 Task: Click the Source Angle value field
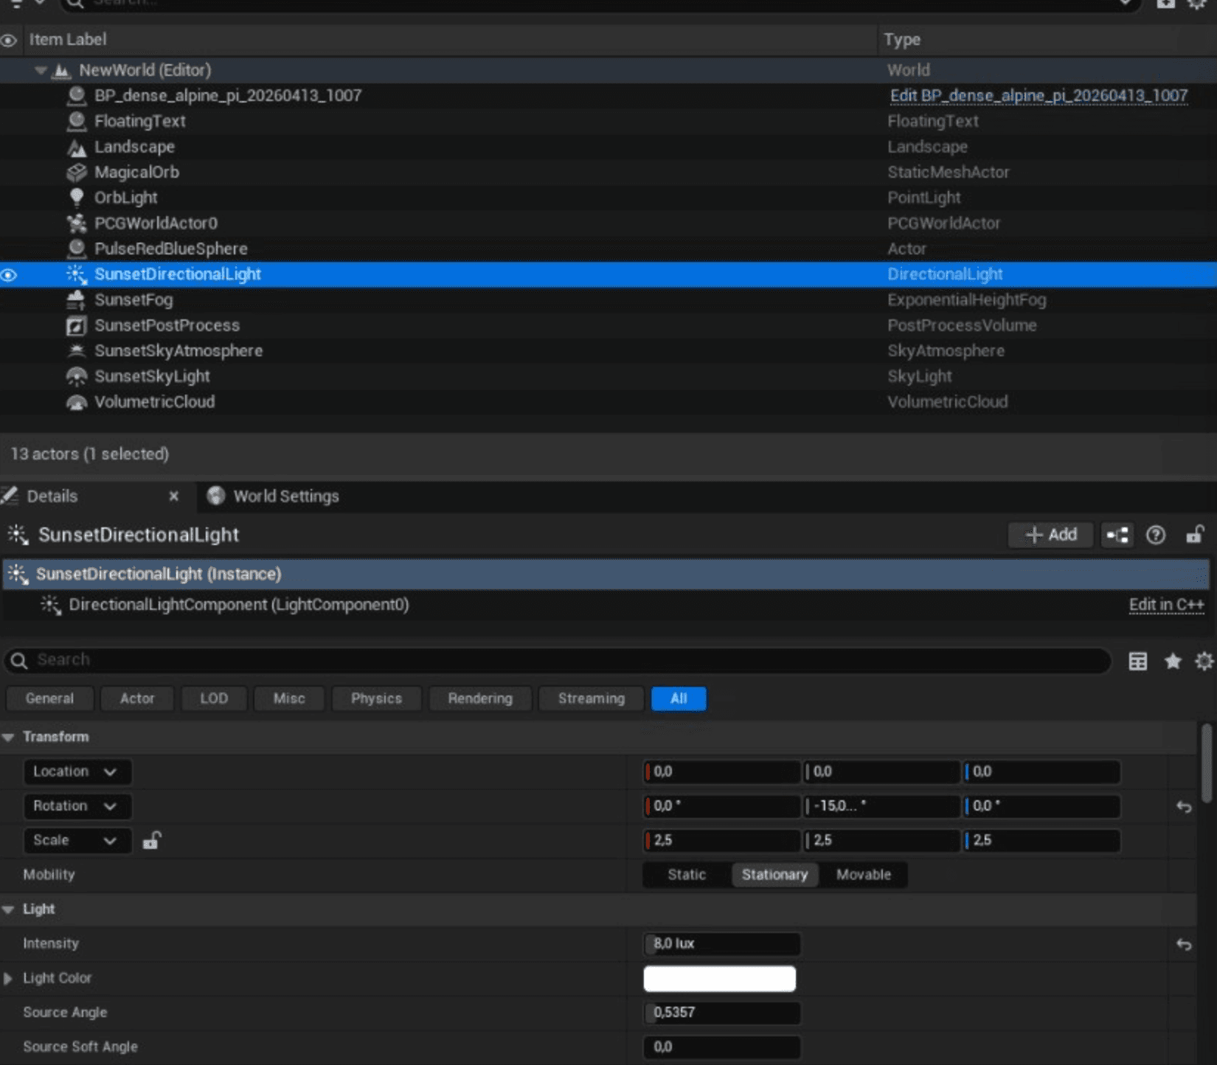(722, 1013)
